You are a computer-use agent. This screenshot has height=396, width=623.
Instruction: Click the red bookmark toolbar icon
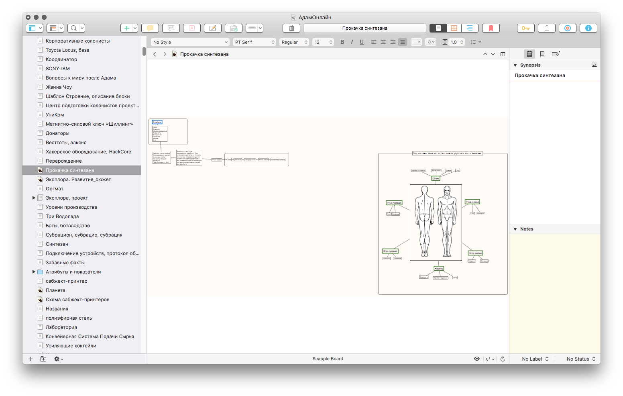click(x=491, y=28)
